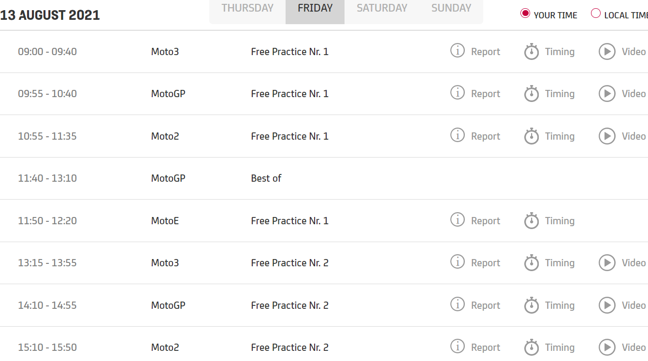The image size is (648, 361).
Task: Select the FRIDAY tab
Action: (x=315, y=8)
